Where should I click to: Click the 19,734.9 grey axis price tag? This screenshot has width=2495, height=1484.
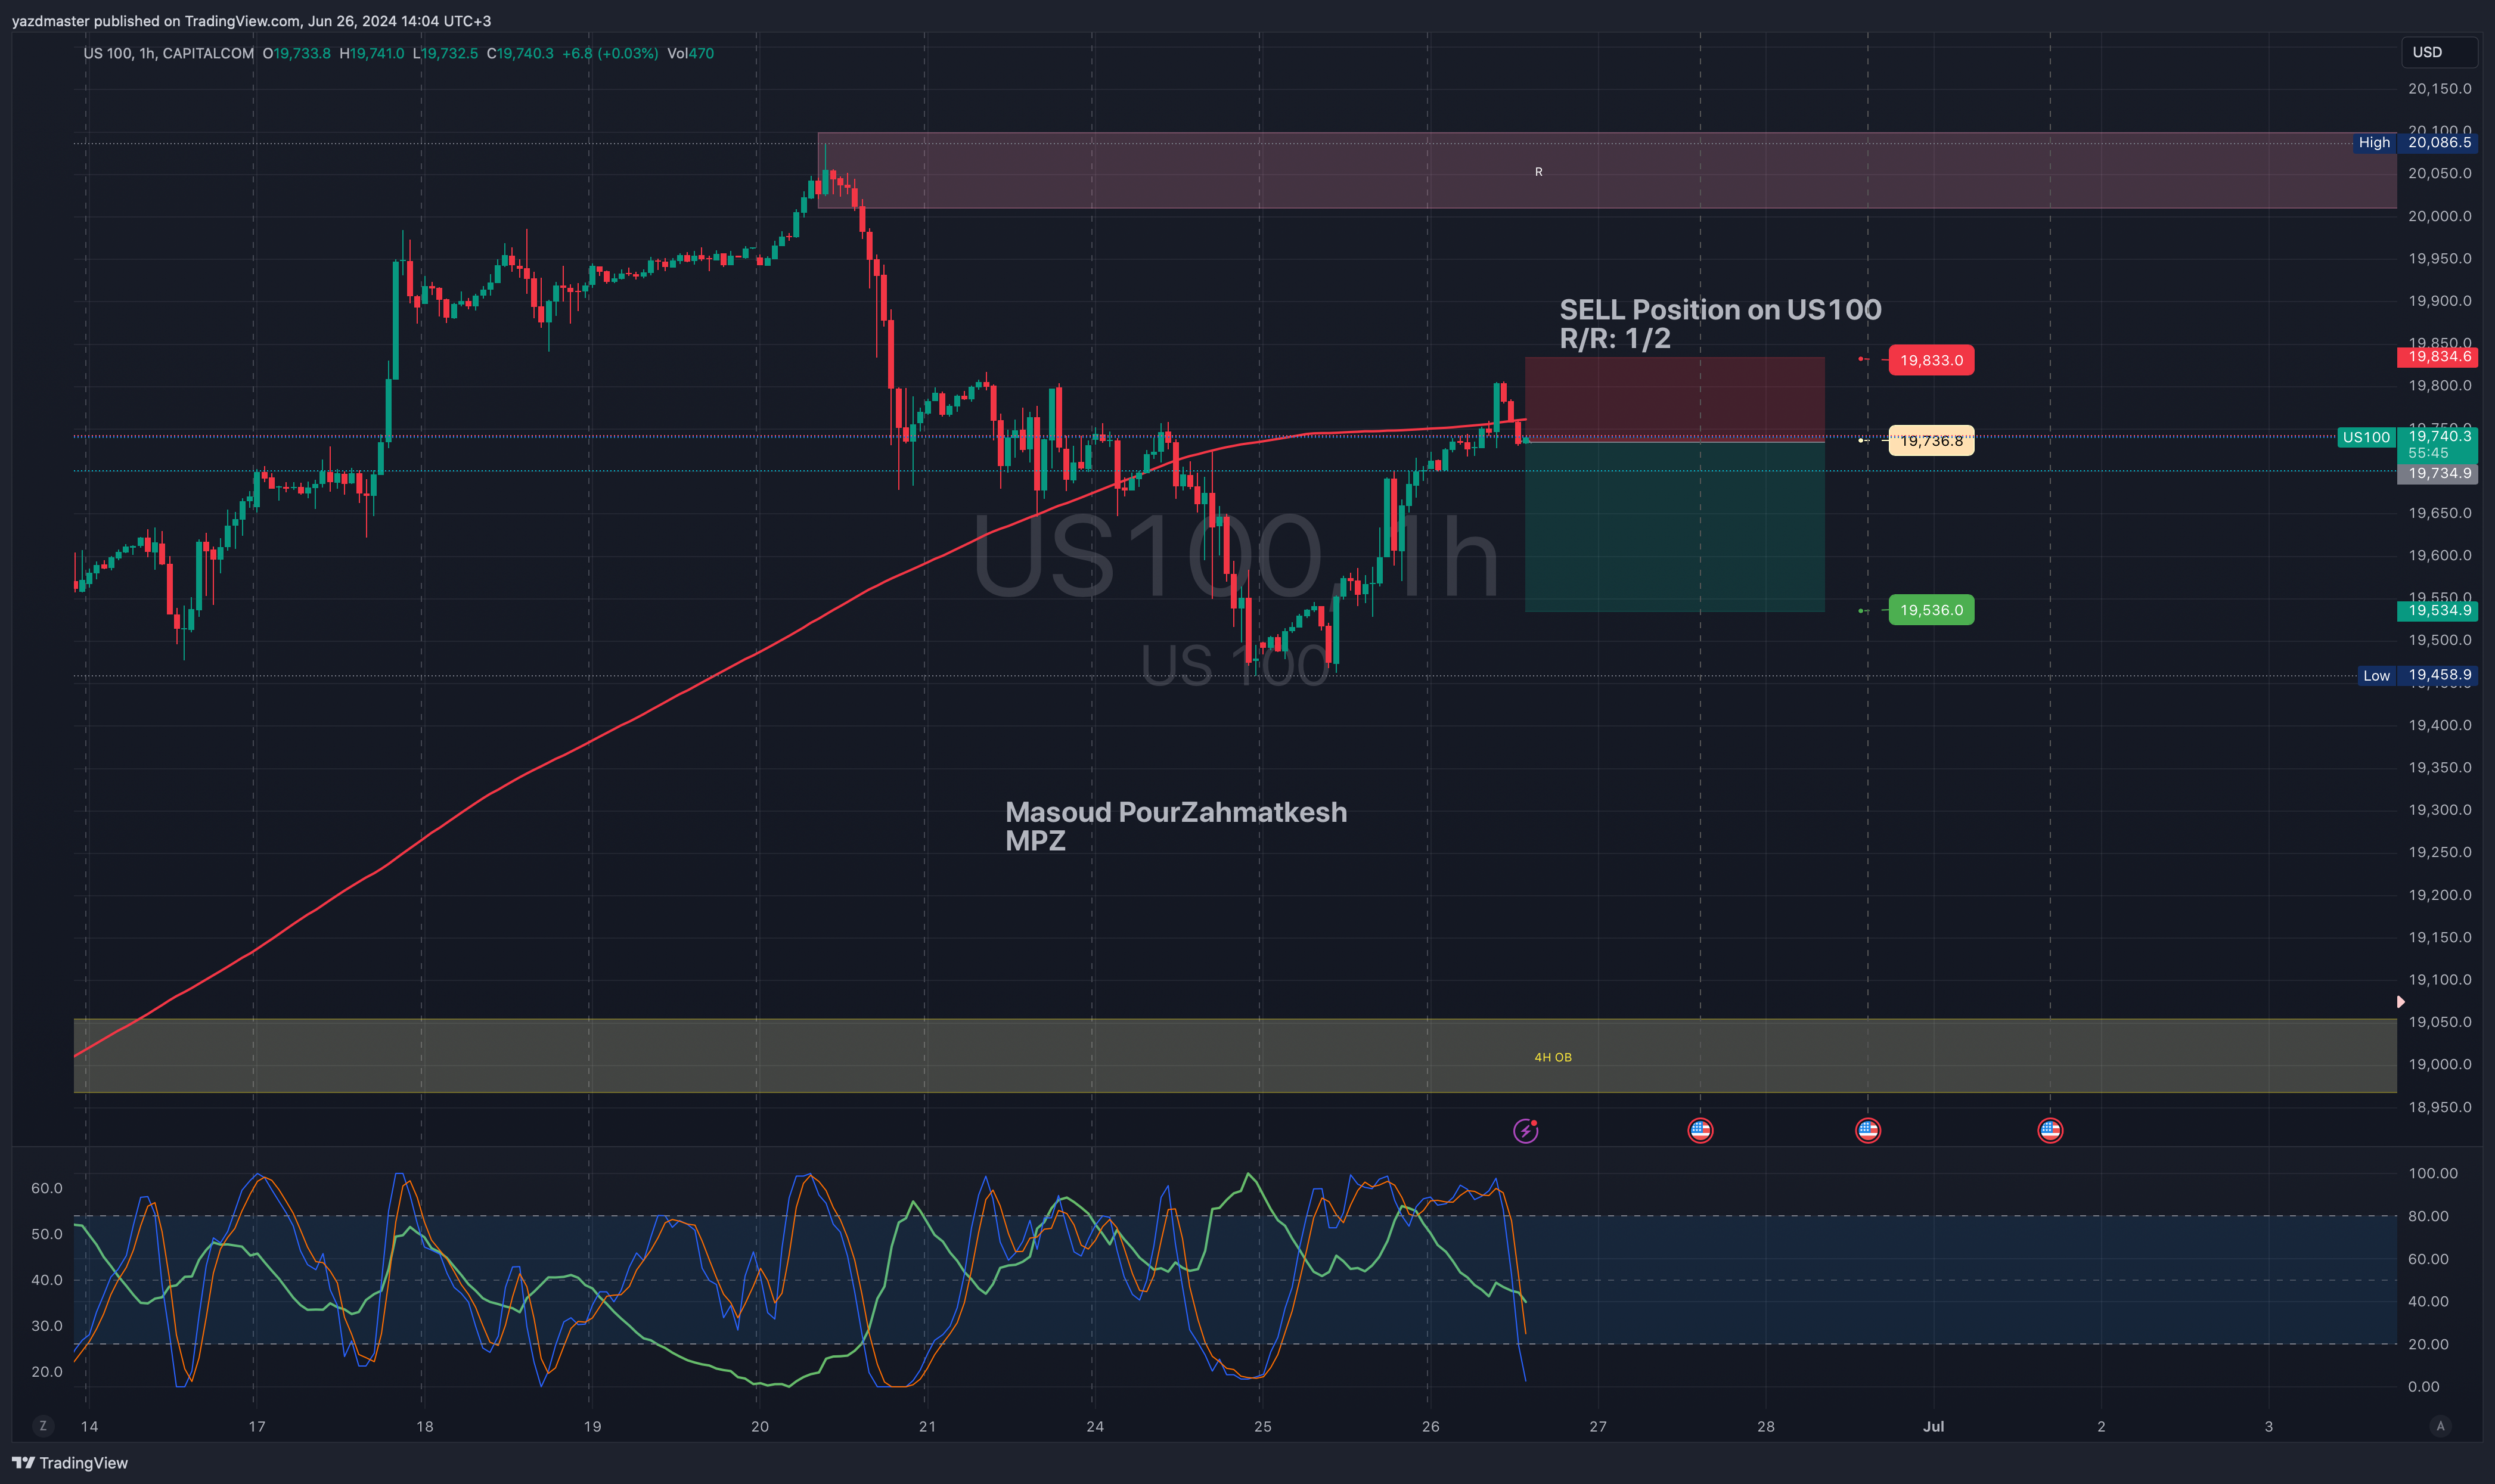click(2437, 473)
